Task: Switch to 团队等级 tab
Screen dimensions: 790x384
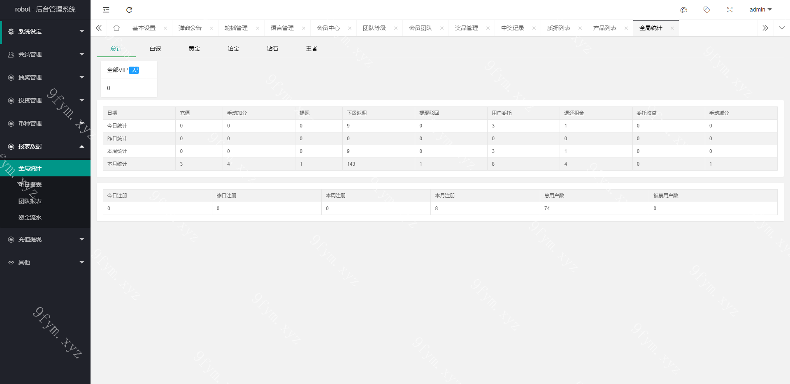Action: (374, 28)
